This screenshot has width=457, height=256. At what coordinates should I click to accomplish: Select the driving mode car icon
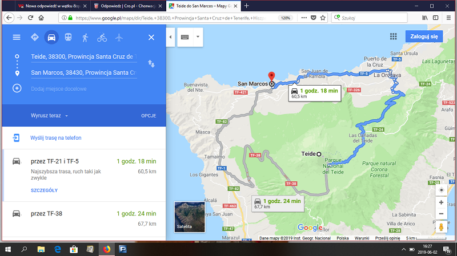pos(51,38)
